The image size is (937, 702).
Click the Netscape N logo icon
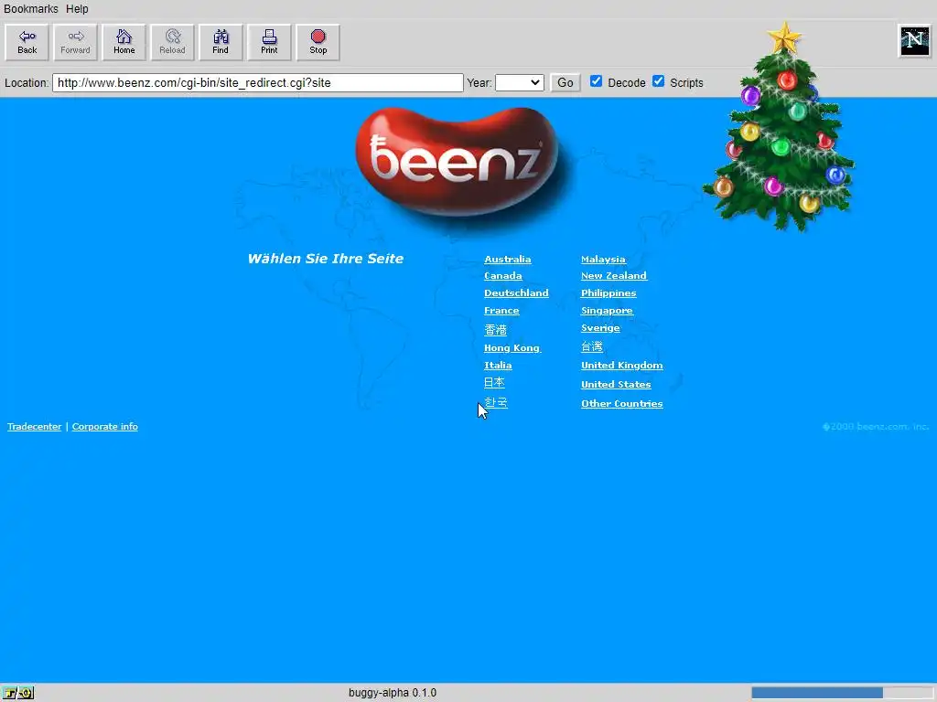pos(914,40)
